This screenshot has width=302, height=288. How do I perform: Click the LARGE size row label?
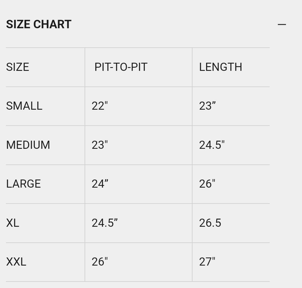(23, 184)
